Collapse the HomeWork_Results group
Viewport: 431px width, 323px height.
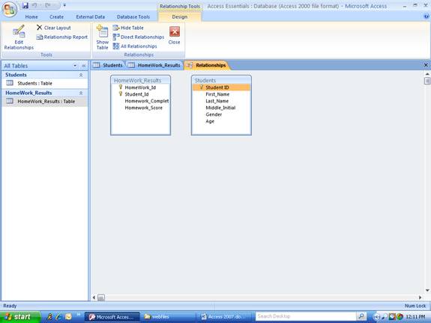tap(81, 93)
